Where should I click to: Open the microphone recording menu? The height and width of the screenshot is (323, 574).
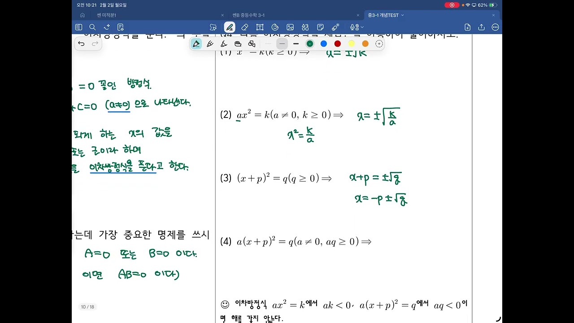[357, 27]
